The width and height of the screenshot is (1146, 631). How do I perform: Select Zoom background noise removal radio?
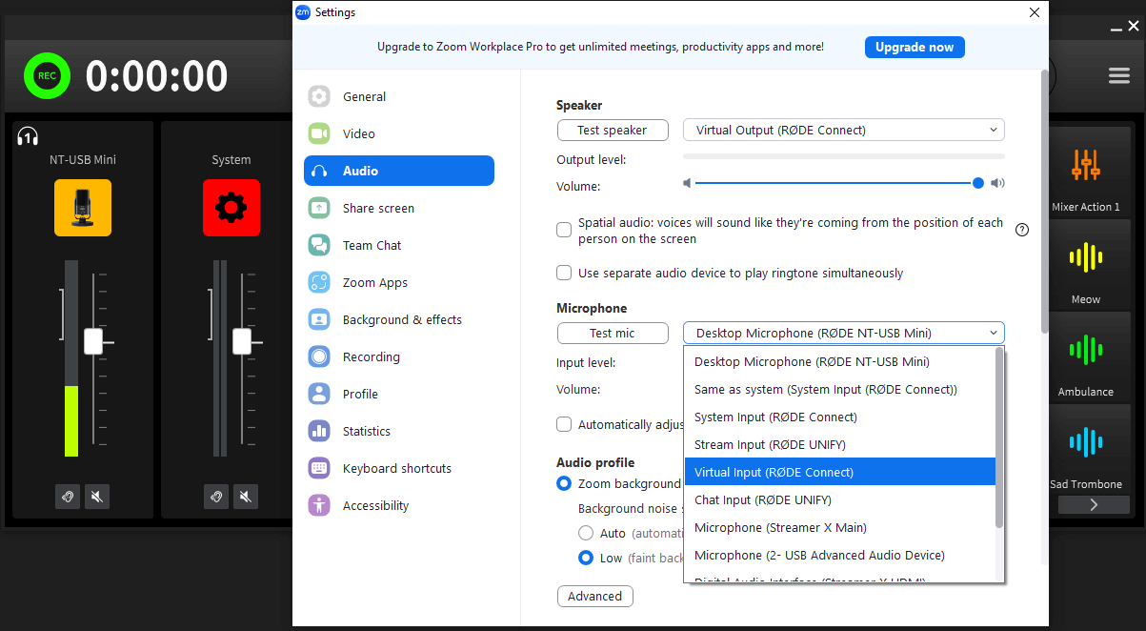click(564, 483)
